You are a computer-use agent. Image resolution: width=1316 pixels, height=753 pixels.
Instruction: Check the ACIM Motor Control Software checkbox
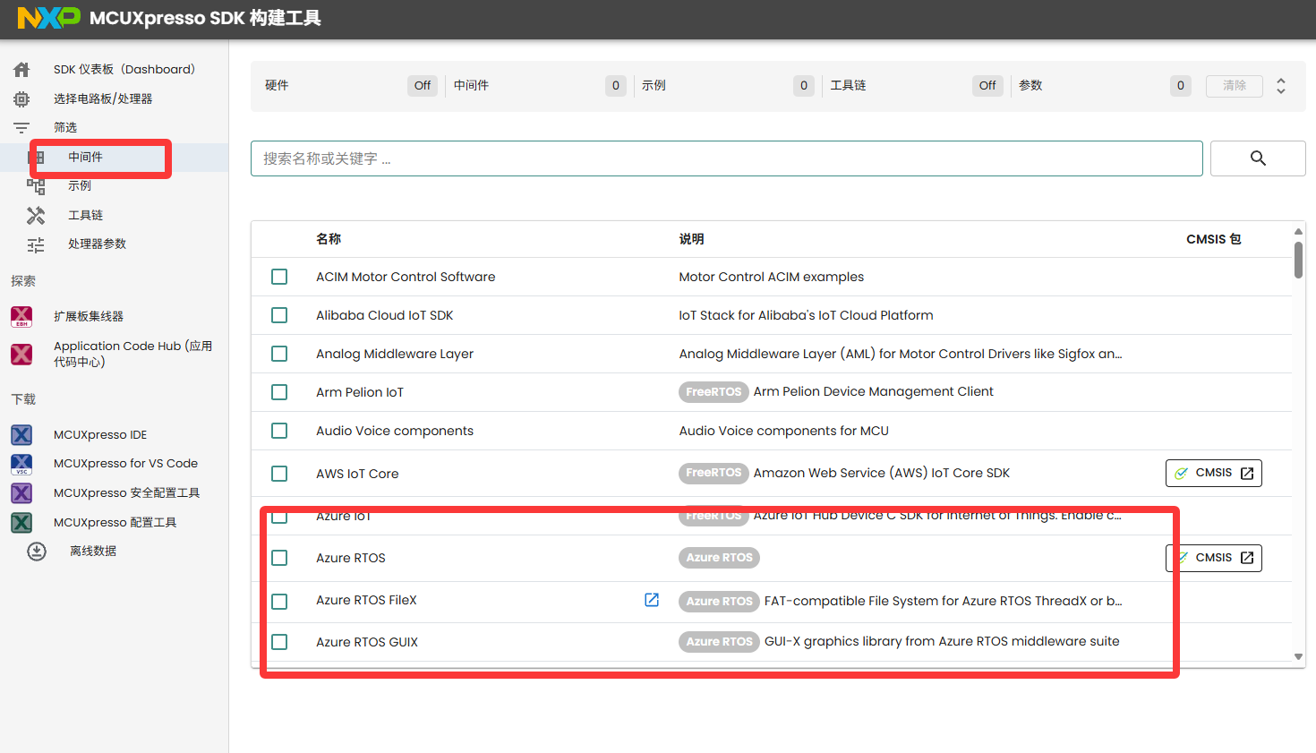(x=279, y=277)
